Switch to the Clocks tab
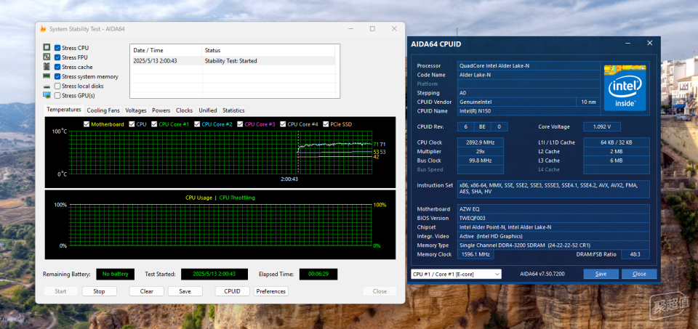 point(184,110)
